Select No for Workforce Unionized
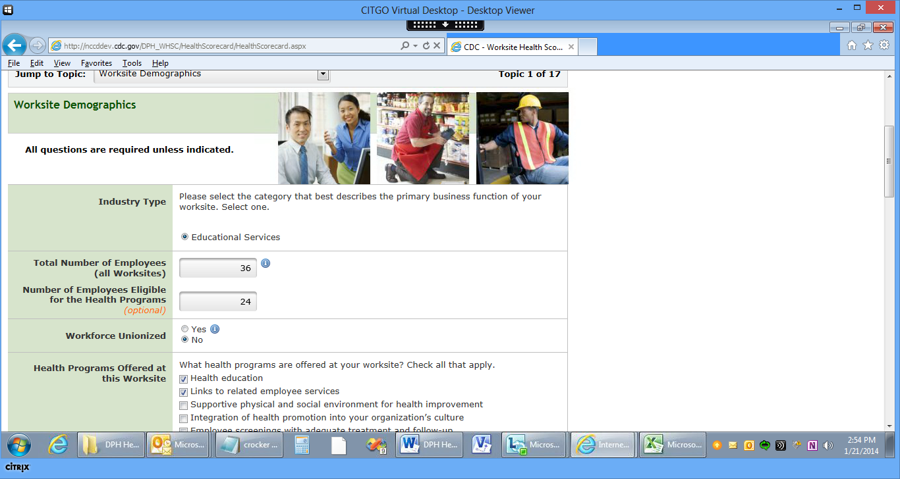The width and height of the screenshot is (900, 479). coord(184,340)
